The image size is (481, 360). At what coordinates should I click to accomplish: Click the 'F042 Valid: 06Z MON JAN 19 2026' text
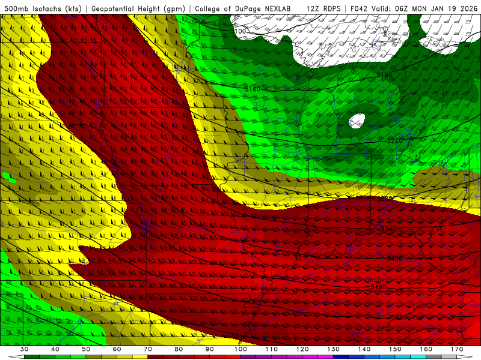(x=414, y=9)
